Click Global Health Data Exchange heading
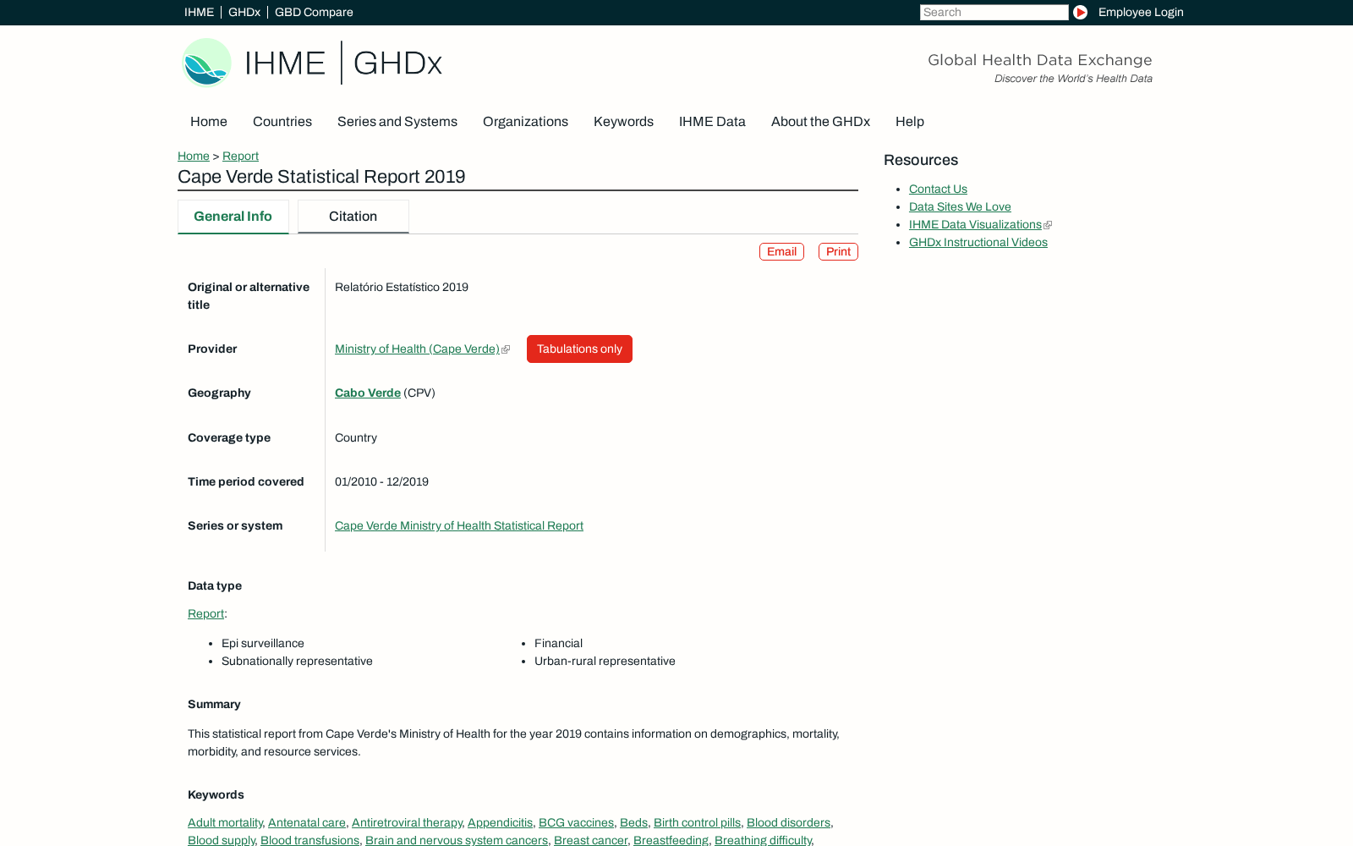The height and width of the screenshot is (846, 1353). pyautogui.click(x=1040, y=59)
